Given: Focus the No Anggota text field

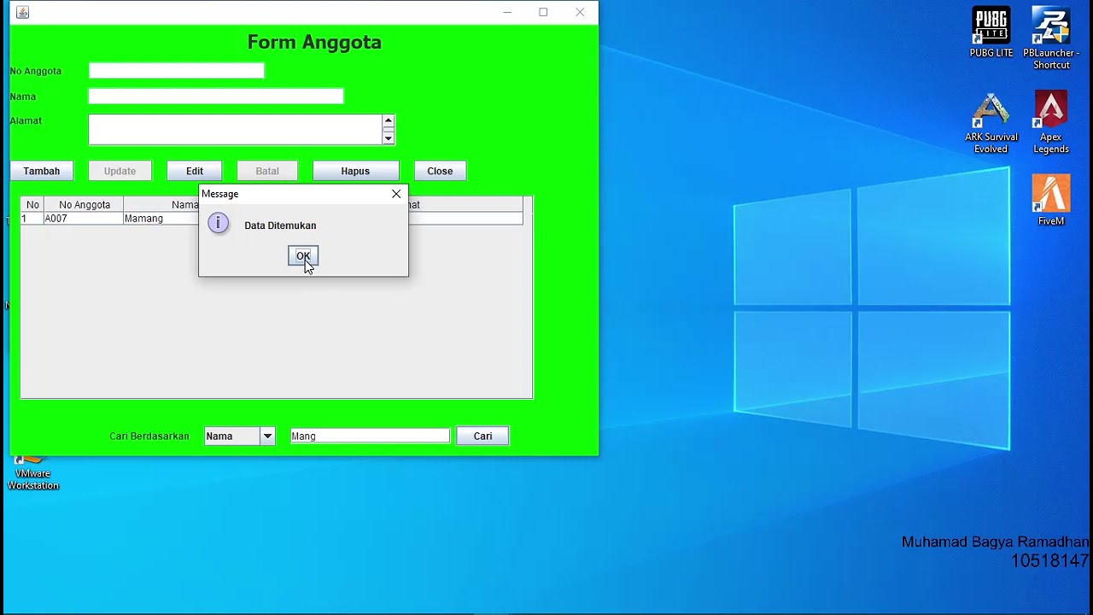Looking at the screenshot, I should (x=177, y=71).
